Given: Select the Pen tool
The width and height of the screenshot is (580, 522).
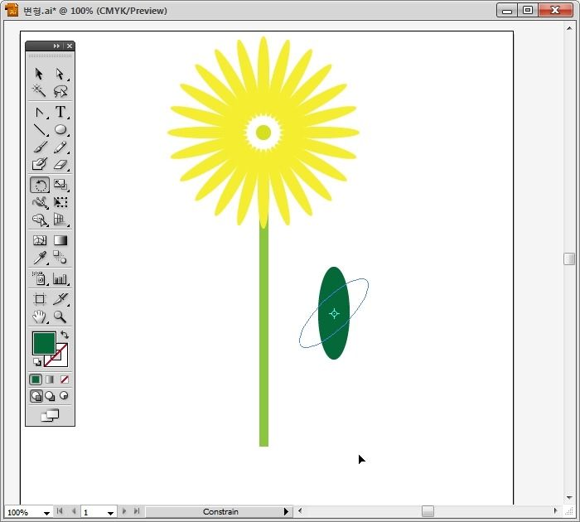Looking at the screenshot, I should point(39,112).
